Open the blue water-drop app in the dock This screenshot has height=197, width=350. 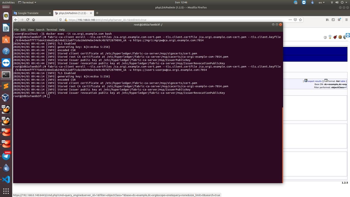6,168
